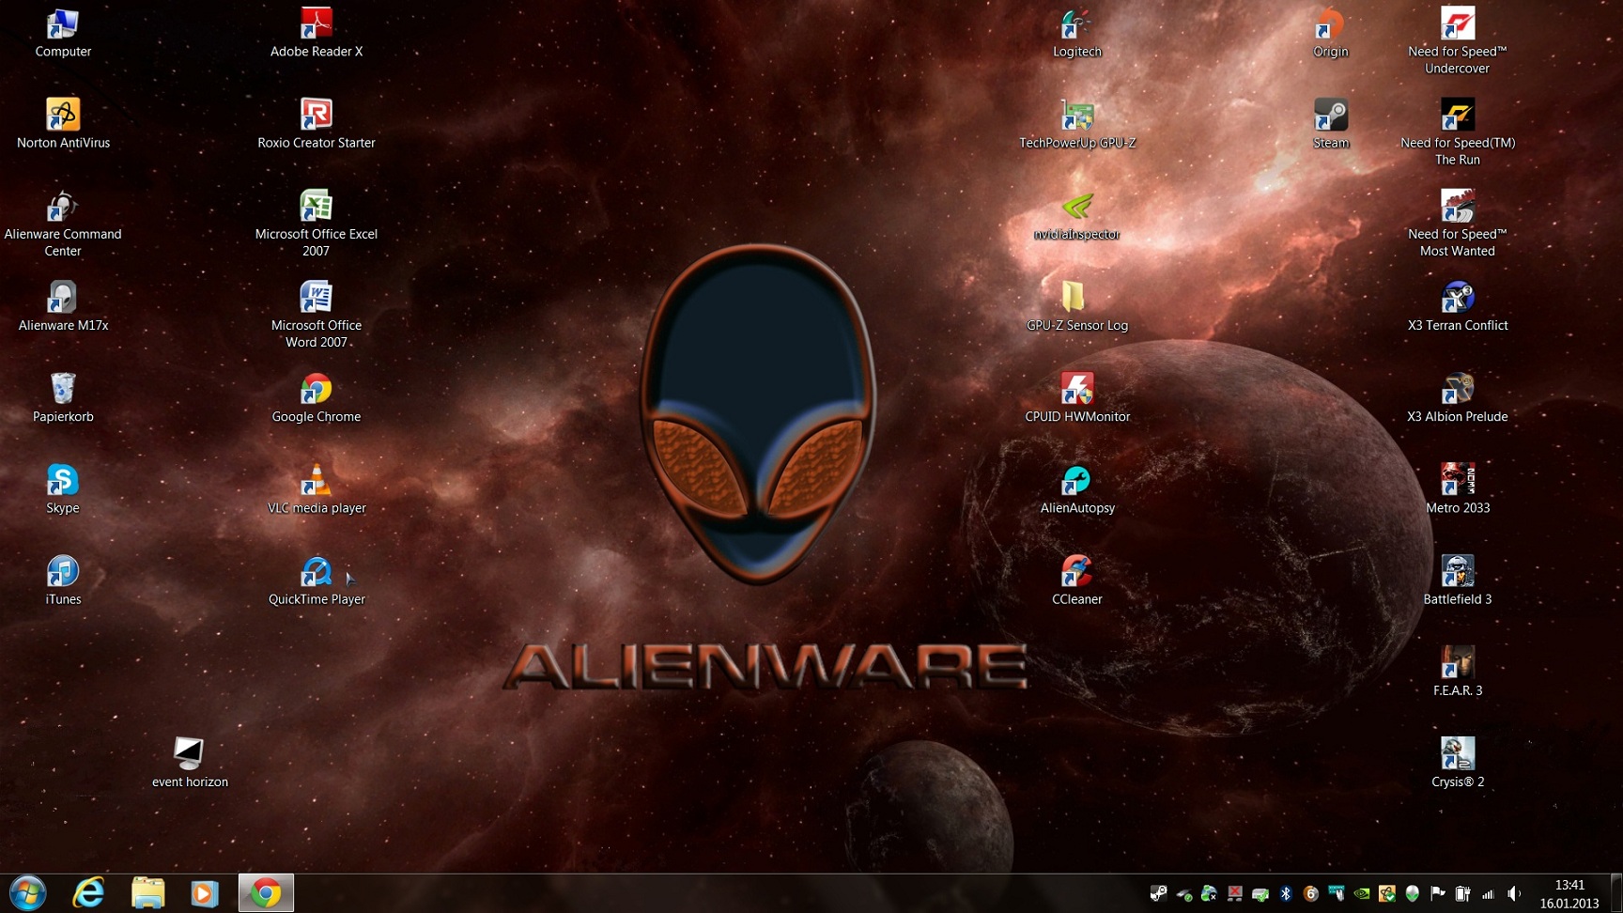Select Microsoft Office Excel 2007 shortcut
Screen dimensions: 1623x913
pos(317,224)
